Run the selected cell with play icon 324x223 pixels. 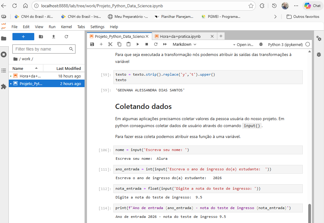(138, 44)
